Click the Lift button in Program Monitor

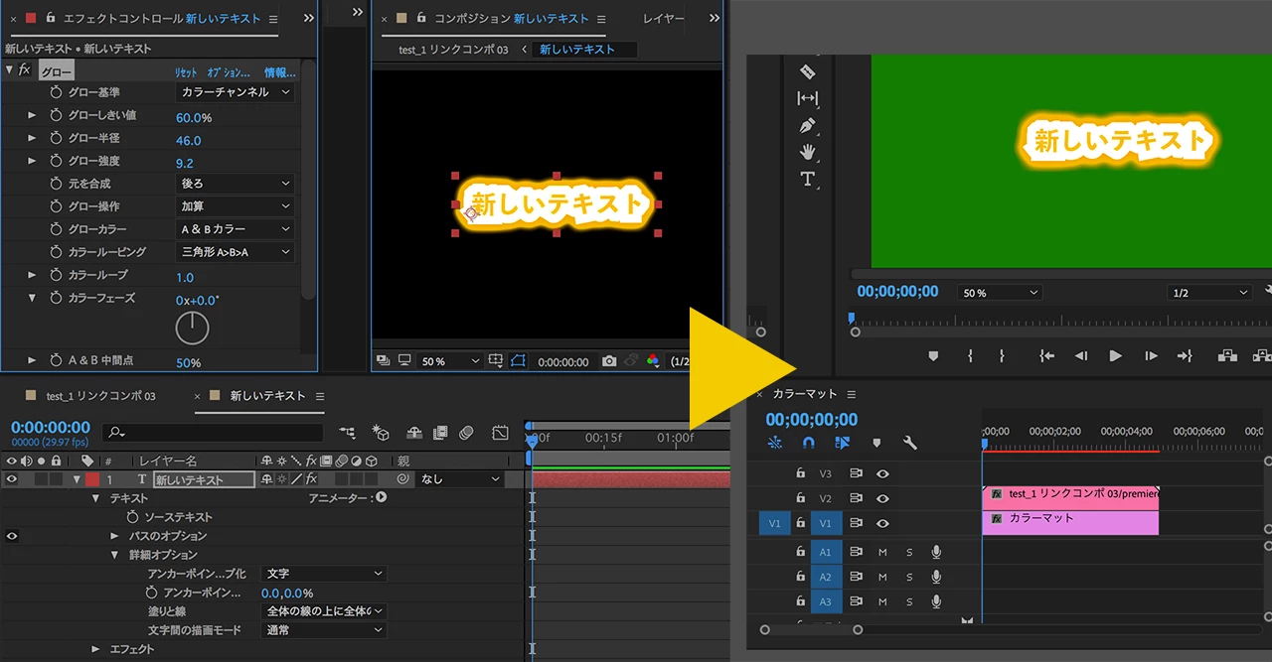click(x=1227, y=355)
